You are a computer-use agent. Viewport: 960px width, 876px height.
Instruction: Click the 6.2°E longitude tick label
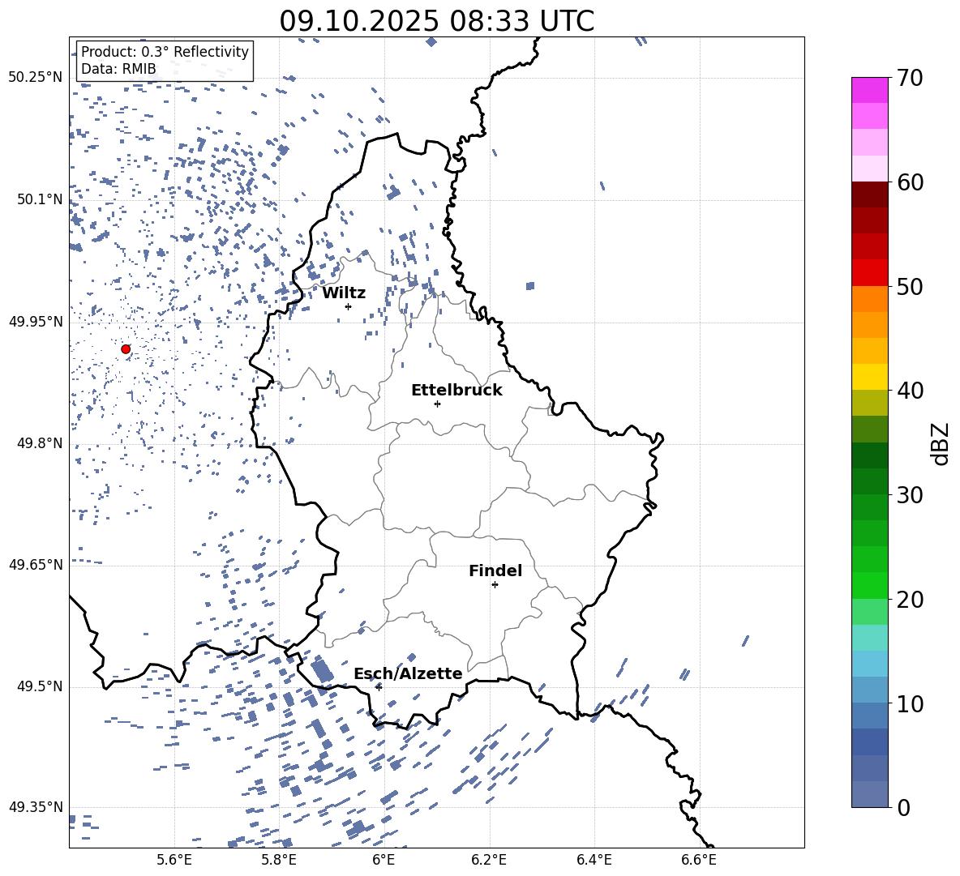tap(489, 861)
